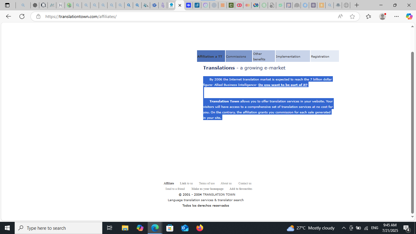Open the Other benefits tab
This screenshot has height=234, width=416.
click(264, 56)
